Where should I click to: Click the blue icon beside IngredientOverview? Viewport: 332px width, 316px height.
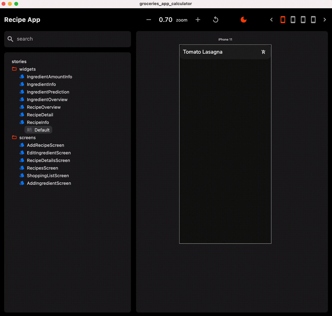pyautogui.click(x=22, y=99)
